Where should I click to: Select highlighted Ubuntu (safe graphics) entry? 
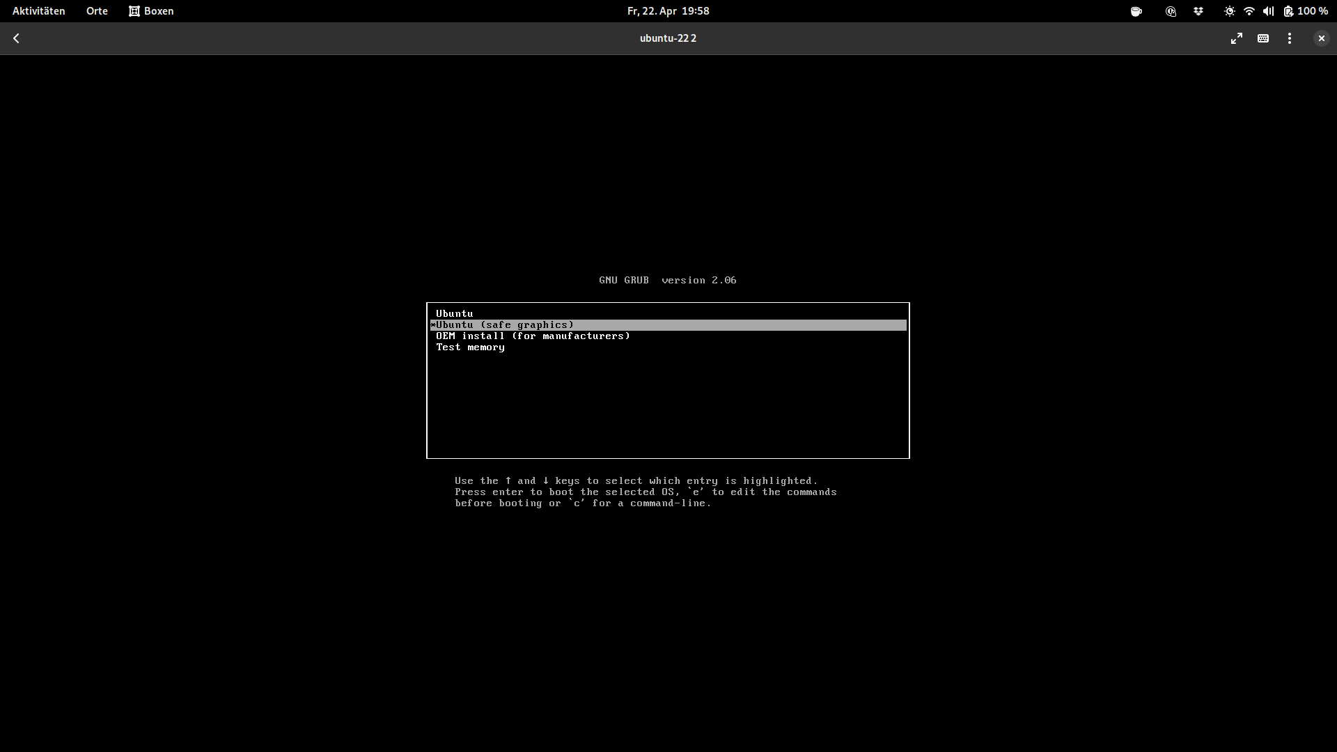505,325
